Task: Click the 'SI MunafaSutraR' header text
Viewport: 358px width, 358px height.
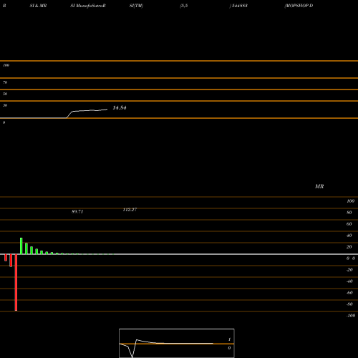Action: pos(88,6)
